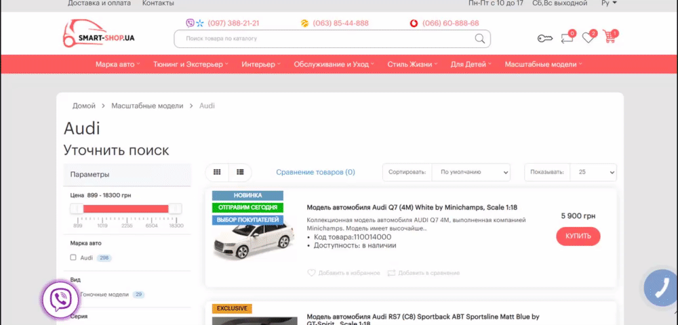Click heart icon for Audi Q7 favorites
Viewport: 678px width, 325px height.
click(311, 273)
